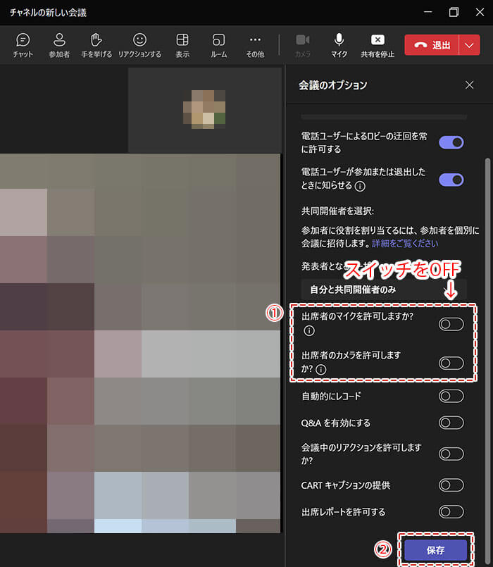
Task: Toggle 会議中のリアクションを許可しますか switch
Action: pyautogui.click(x=451, y=454)
